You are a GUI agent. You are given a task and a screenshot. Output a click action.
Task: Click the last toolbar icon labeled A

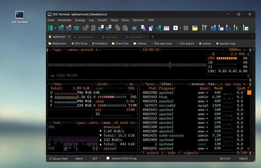245,28
